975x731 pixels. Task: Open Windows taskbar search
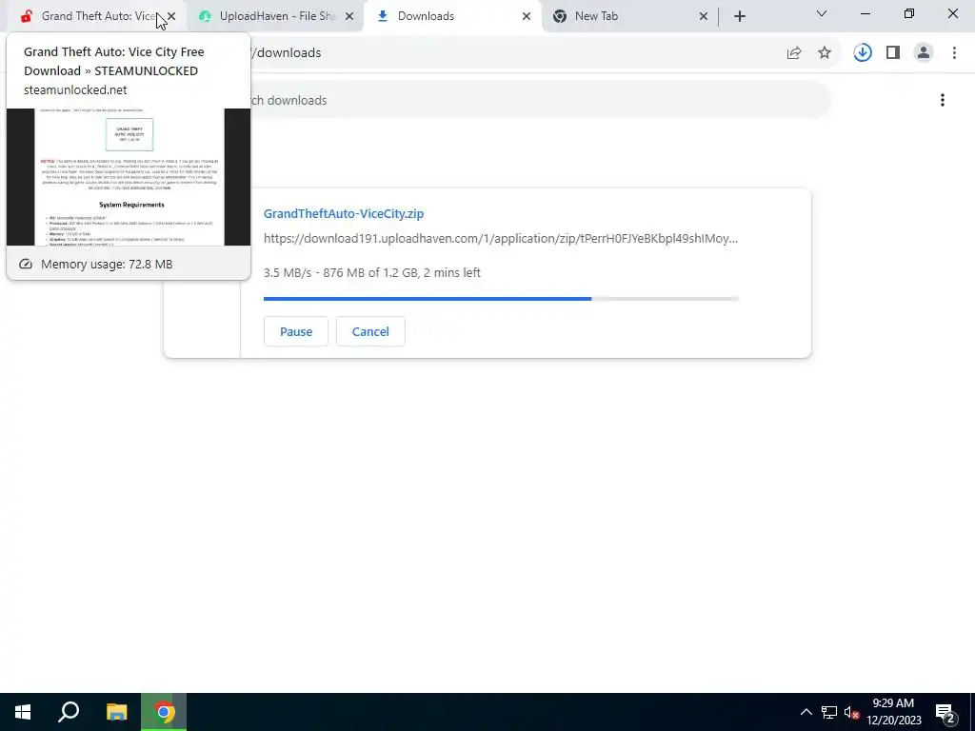69,712
